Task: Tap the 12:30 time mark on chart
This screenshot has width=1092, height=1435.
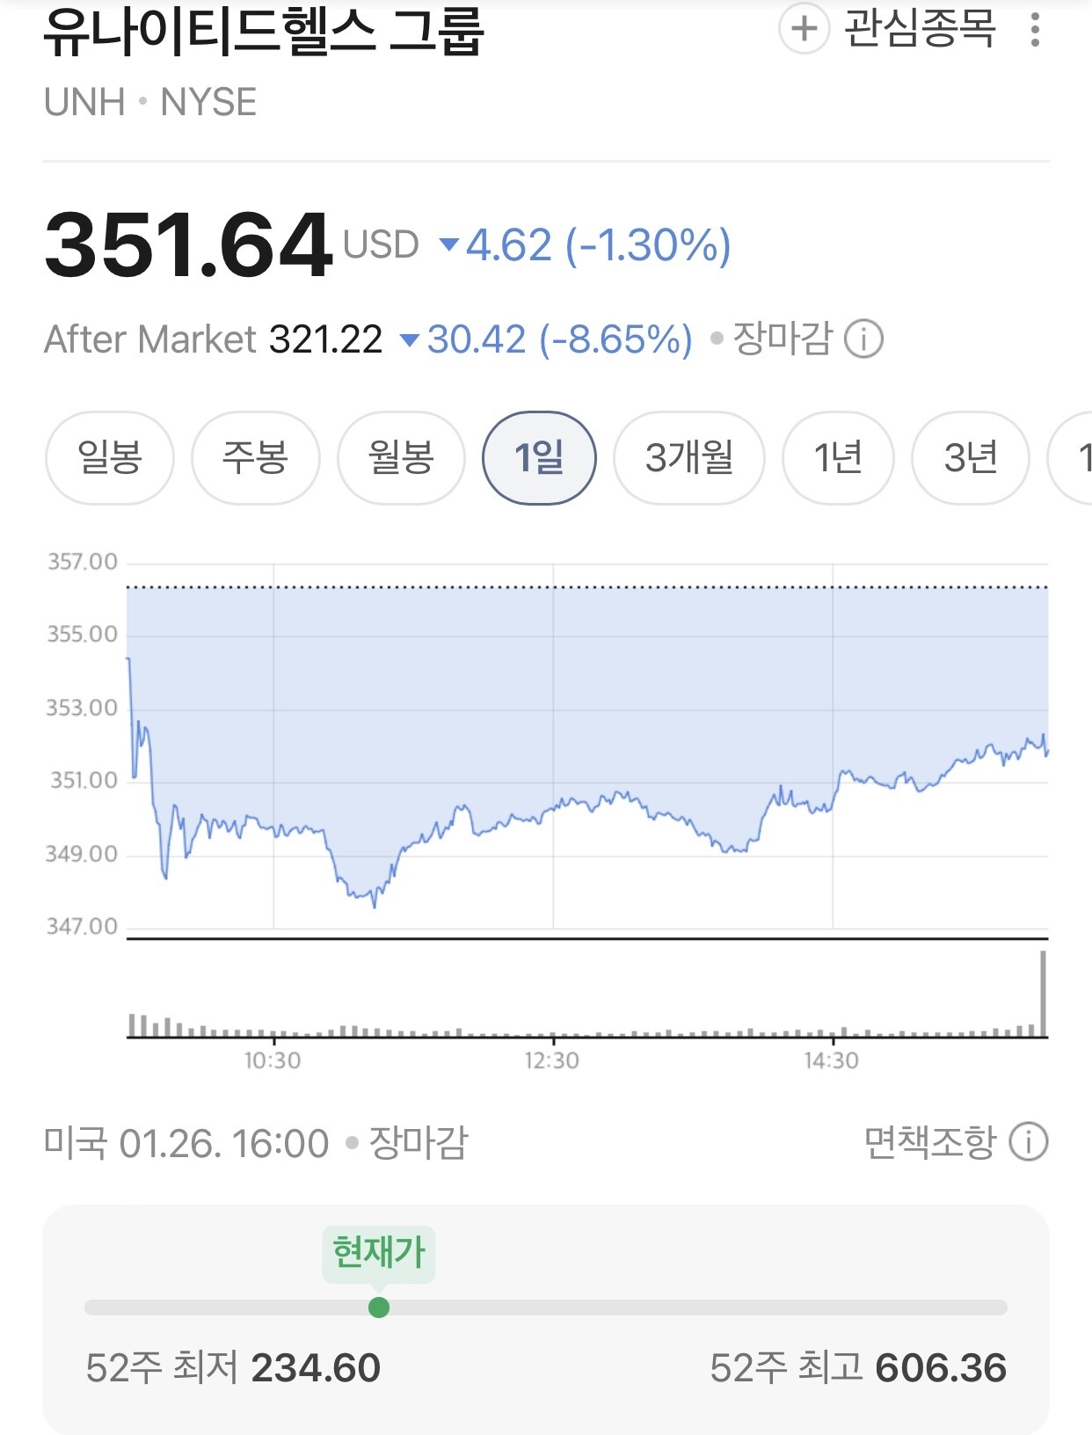Action: click(552, 1060)
